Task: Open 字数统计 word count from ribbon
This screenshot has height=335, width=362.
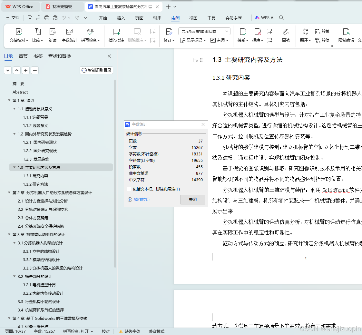Action: click(70, 35)
